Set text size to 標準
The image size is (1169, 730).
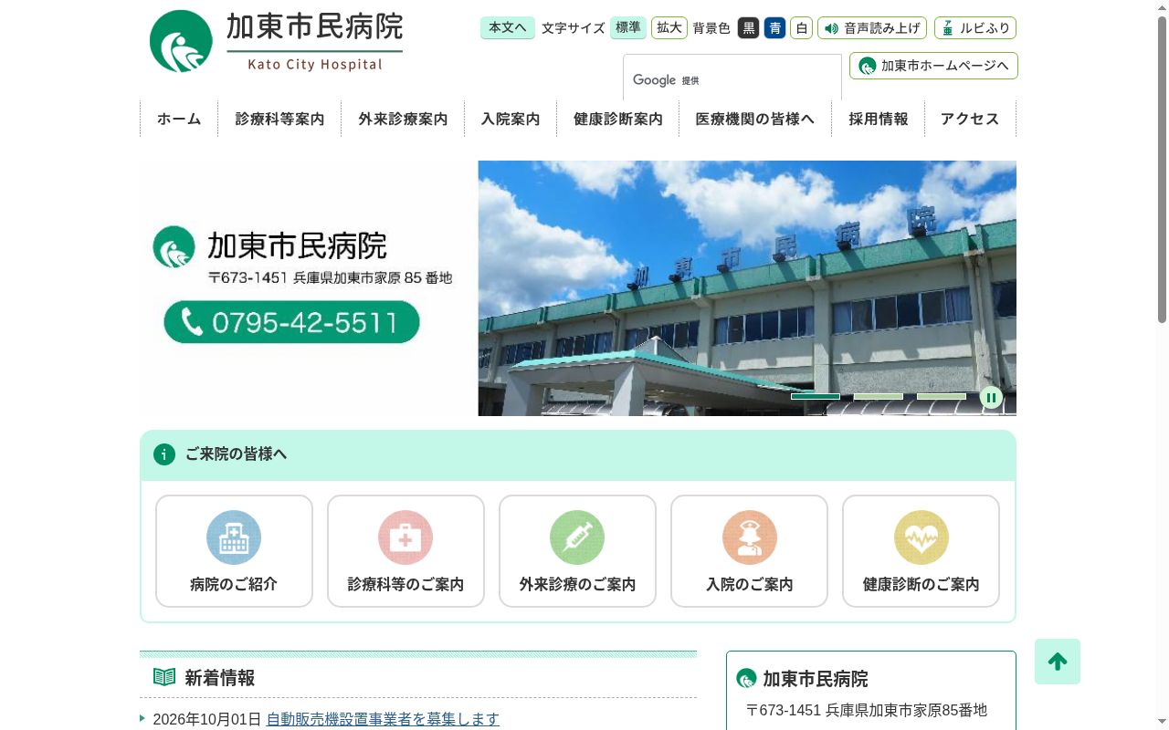click(x=628, y=28)
